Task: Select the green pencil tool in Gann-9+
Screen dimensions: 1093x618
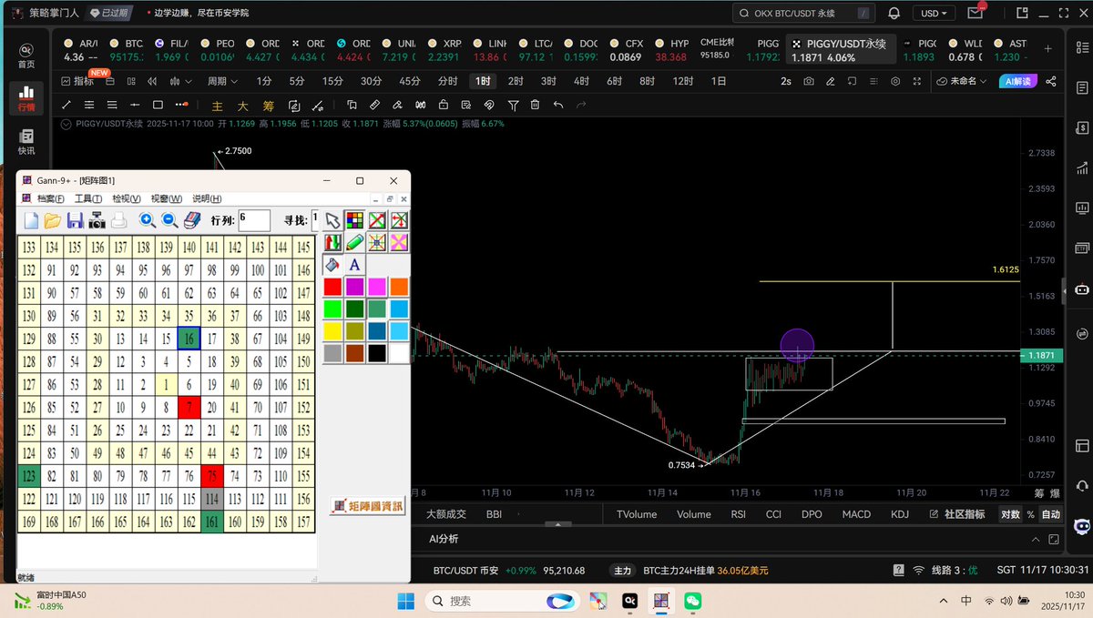Action: tap(354, 243)
